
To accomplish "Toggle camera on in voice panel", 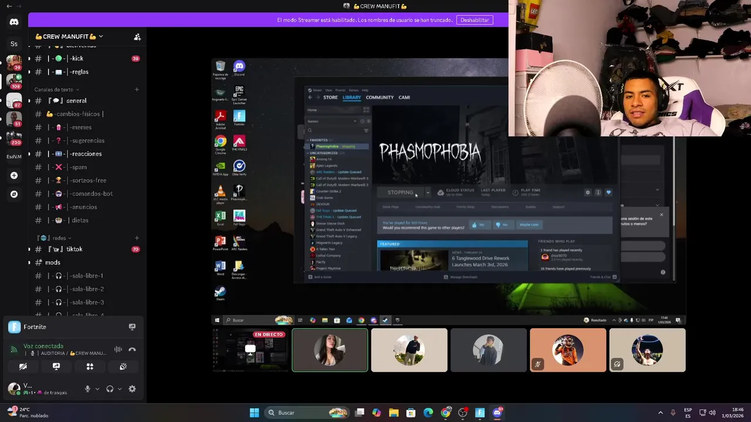I will pyautogui.click(x=23, y=366).
